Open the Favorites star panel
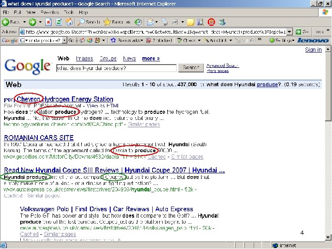Viewport: 332px width, 249px height. (x=117, y=22)
